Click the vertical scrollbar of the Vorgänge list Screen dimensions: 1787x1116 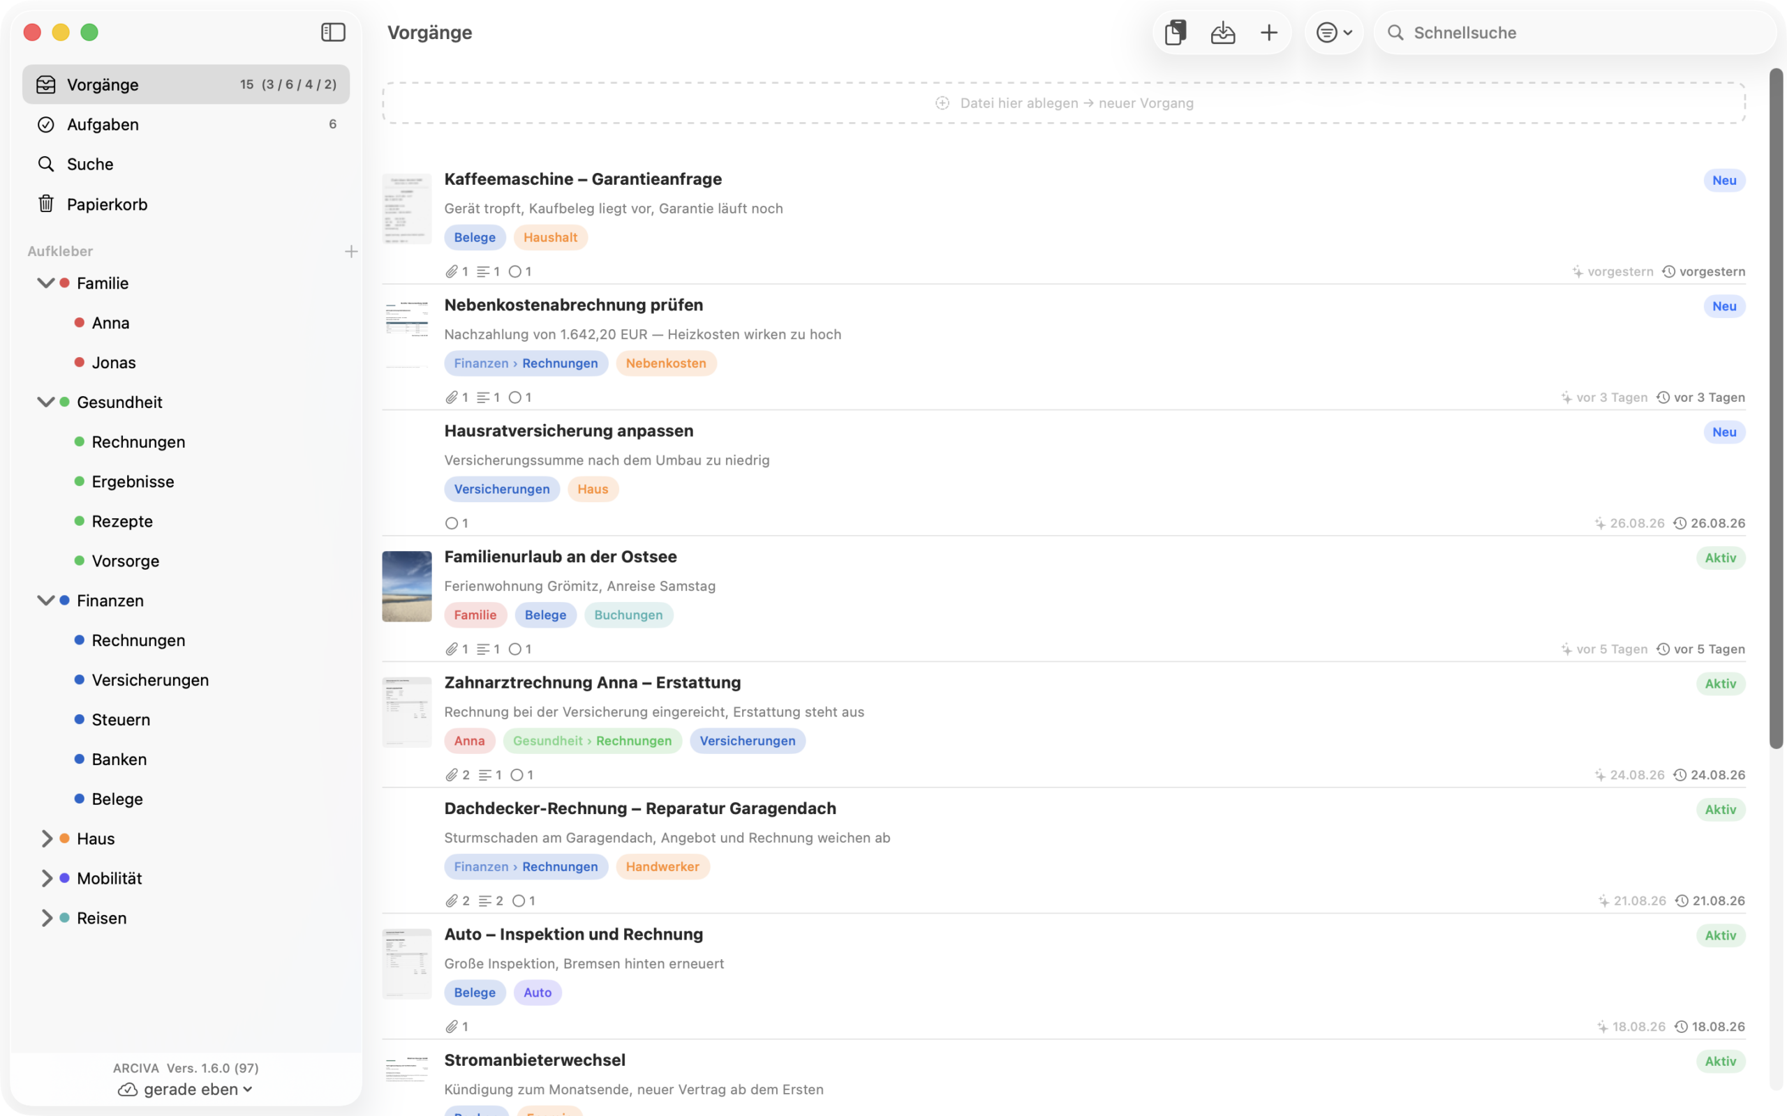(1776, 409)
